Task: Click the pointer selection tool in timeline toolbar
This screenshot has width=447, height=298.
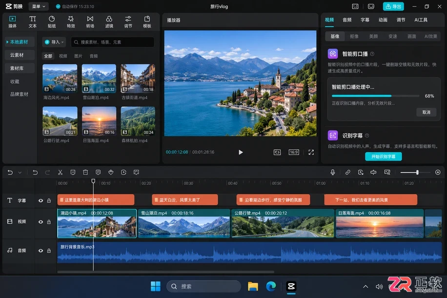Action: 10,172
